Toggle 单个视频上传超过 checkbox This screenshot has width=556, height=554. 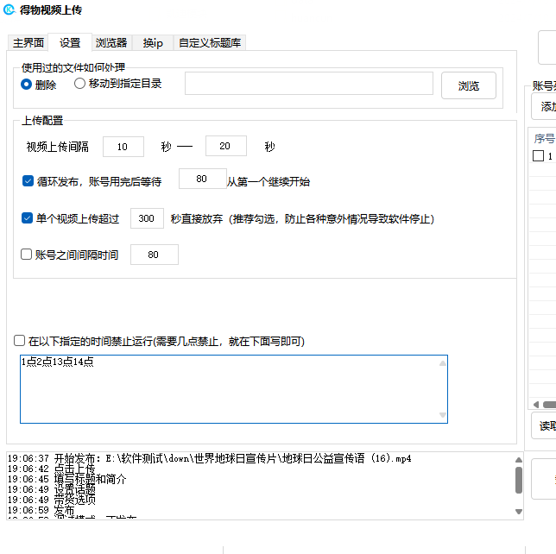(28, 218)
